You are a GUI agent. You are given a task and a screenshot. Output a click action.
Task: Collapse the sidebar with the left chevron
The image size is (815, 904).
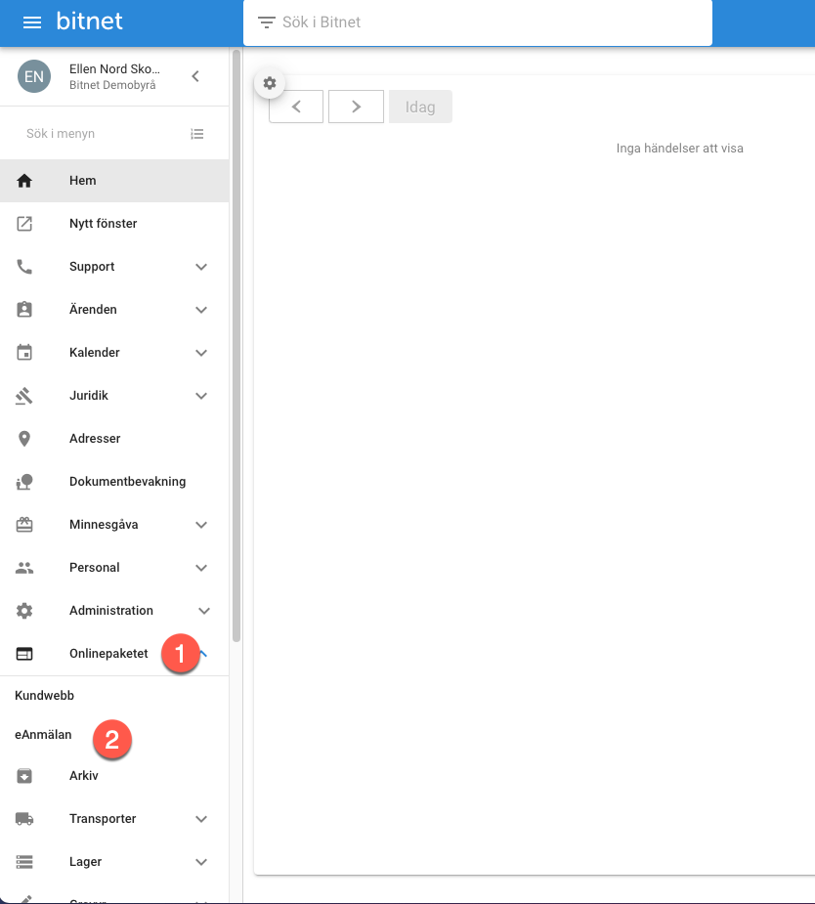pos(196,76)
